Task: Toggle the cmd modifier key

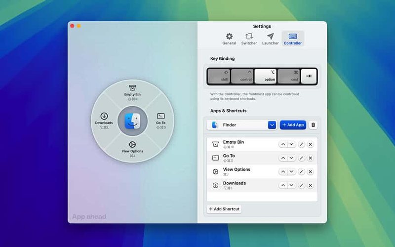Action: (289, 76)
